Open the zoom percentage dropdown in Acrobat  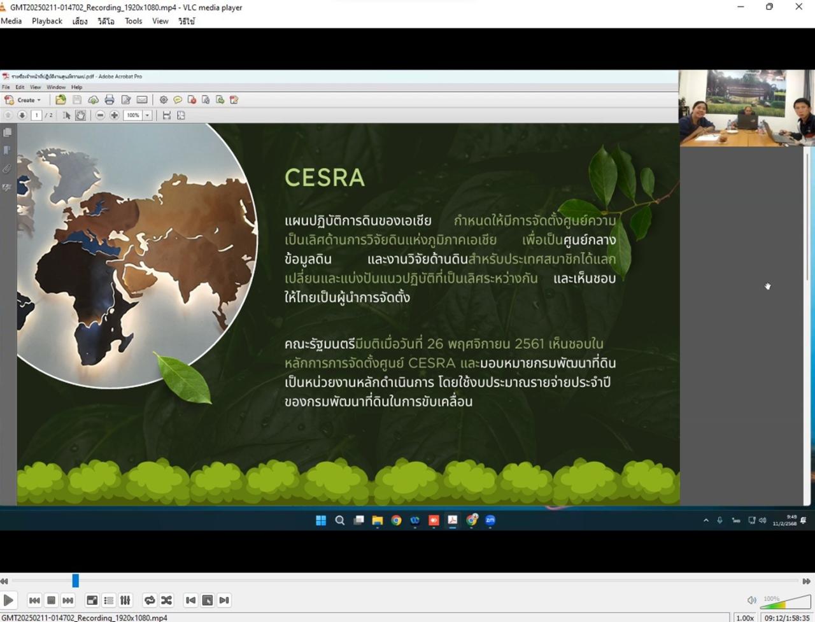(146, 115)
